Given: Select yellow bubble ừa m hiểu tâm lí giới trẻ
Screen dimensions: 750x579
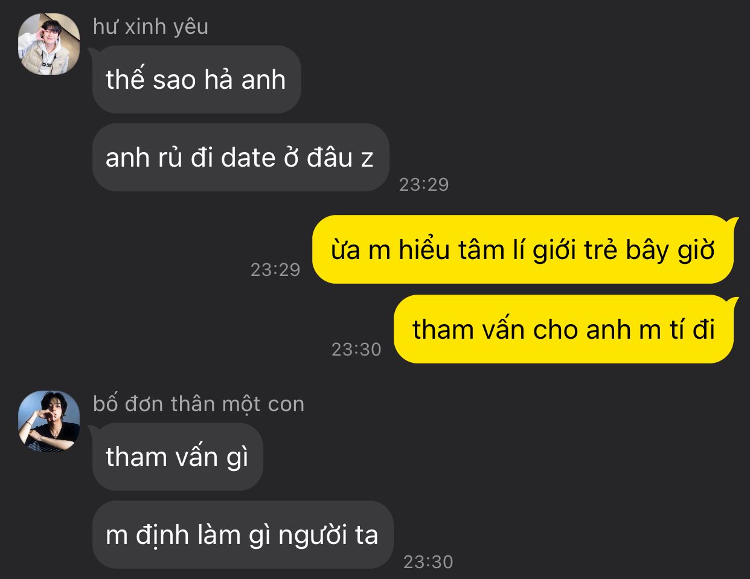Looking at the screenshot, I should pos(523,249).
